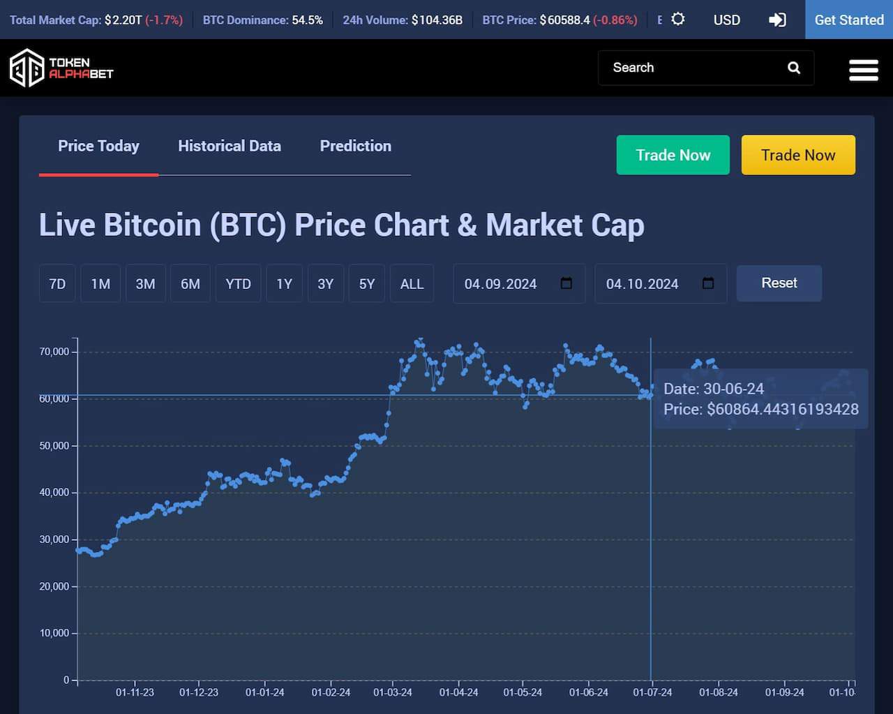
Task: Open the hamburger menu
Action: pyautogui.click(x=863, y=70)
